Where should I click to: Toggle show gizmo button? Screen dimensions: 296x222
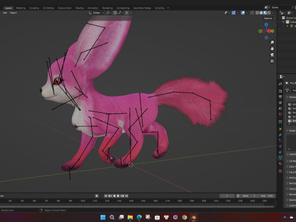[x=234, y=13]
